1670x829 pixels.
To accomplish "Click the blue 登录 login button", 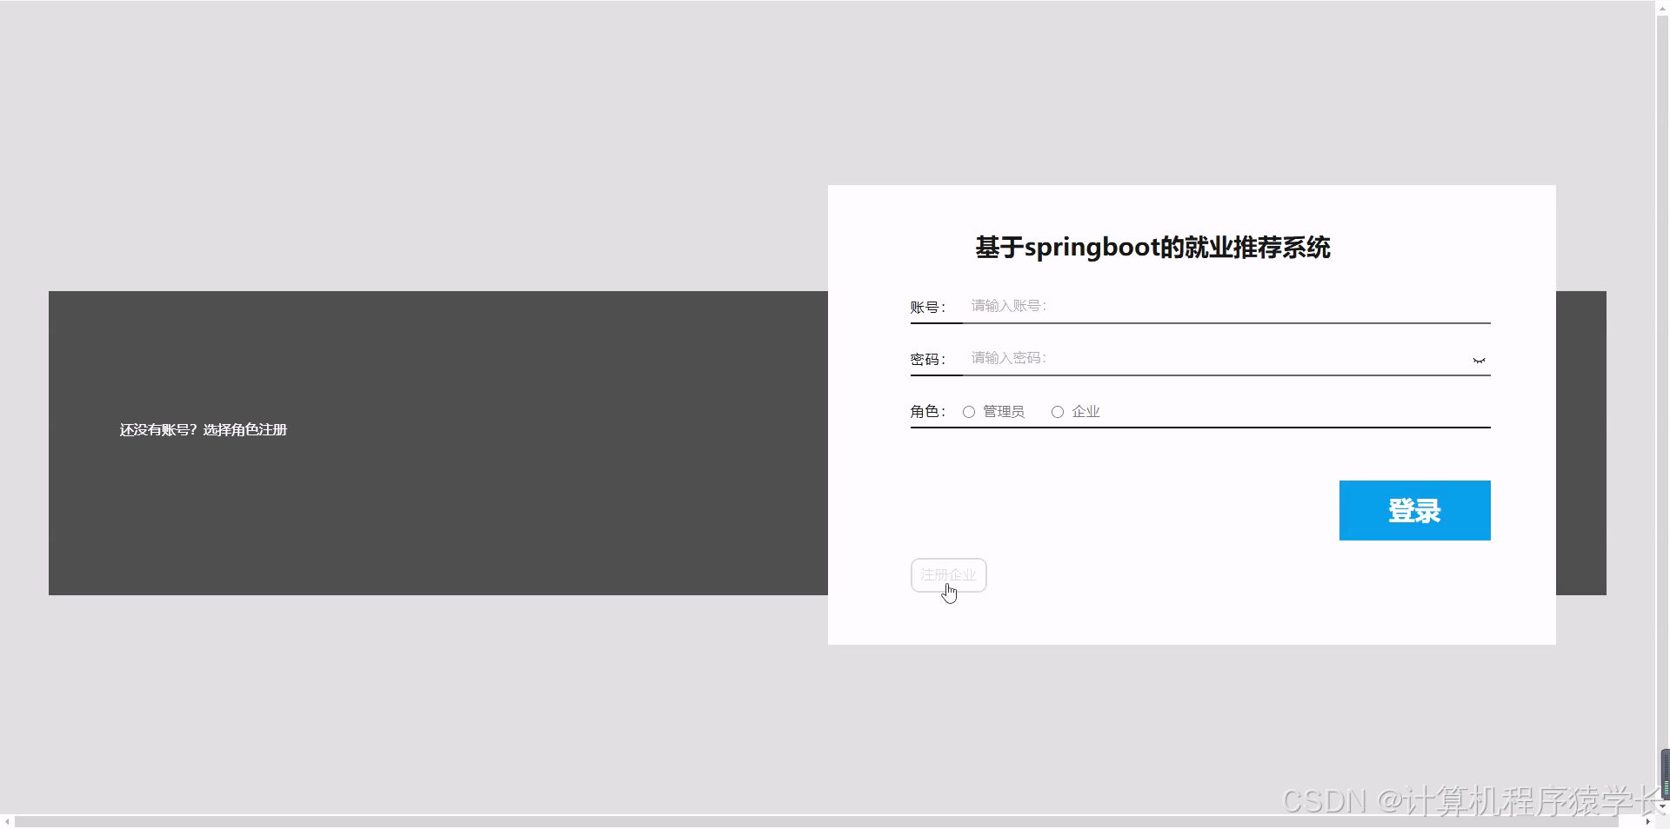I will (1414, 510).
